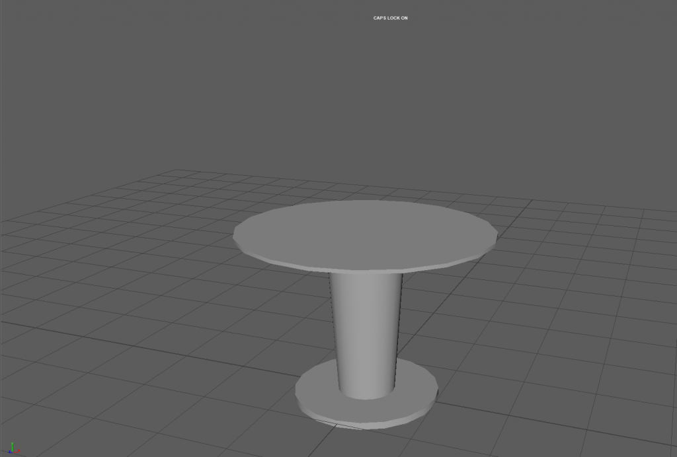
Task: Click the far right corner of the grid
Action: coord(674,213)
